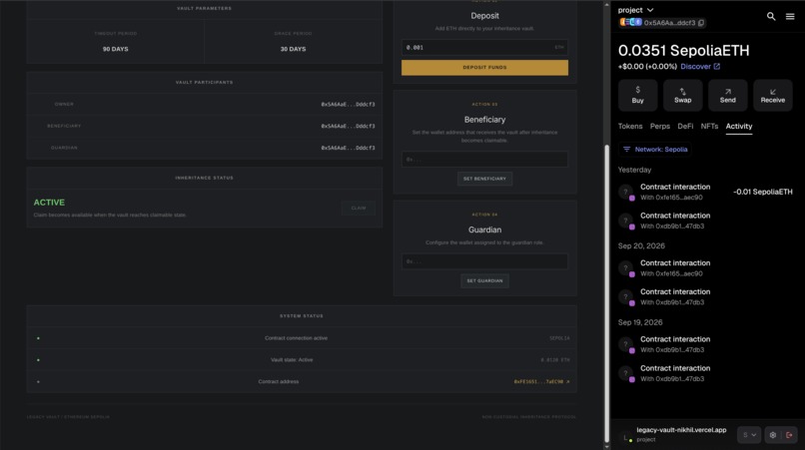Image resolution: width=805 pixels, height=450 pixels.
Task: Open the Discover external link
Action: 700,66
